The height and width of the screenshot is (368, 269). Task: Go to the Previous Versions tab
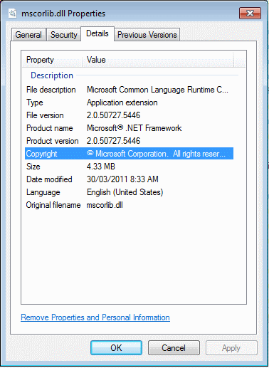(147, 35)
